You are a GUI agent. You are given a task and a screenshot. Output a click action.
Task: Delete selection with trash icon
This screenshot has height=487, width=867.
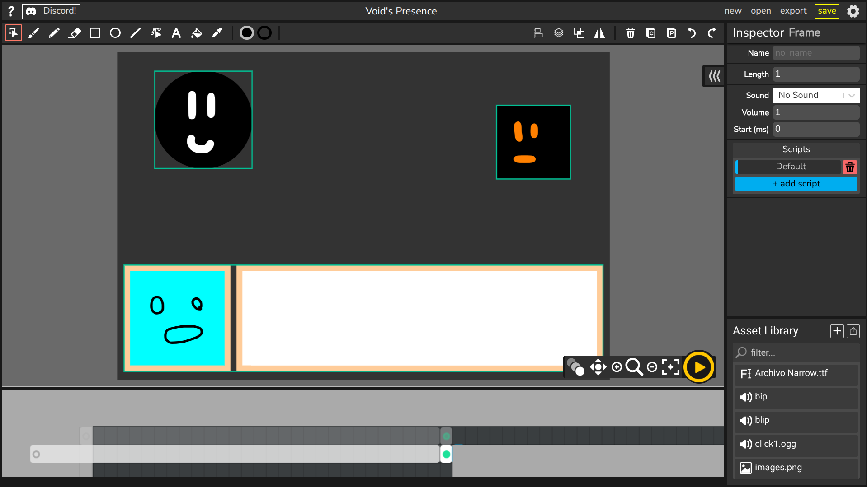coord(631,33)
